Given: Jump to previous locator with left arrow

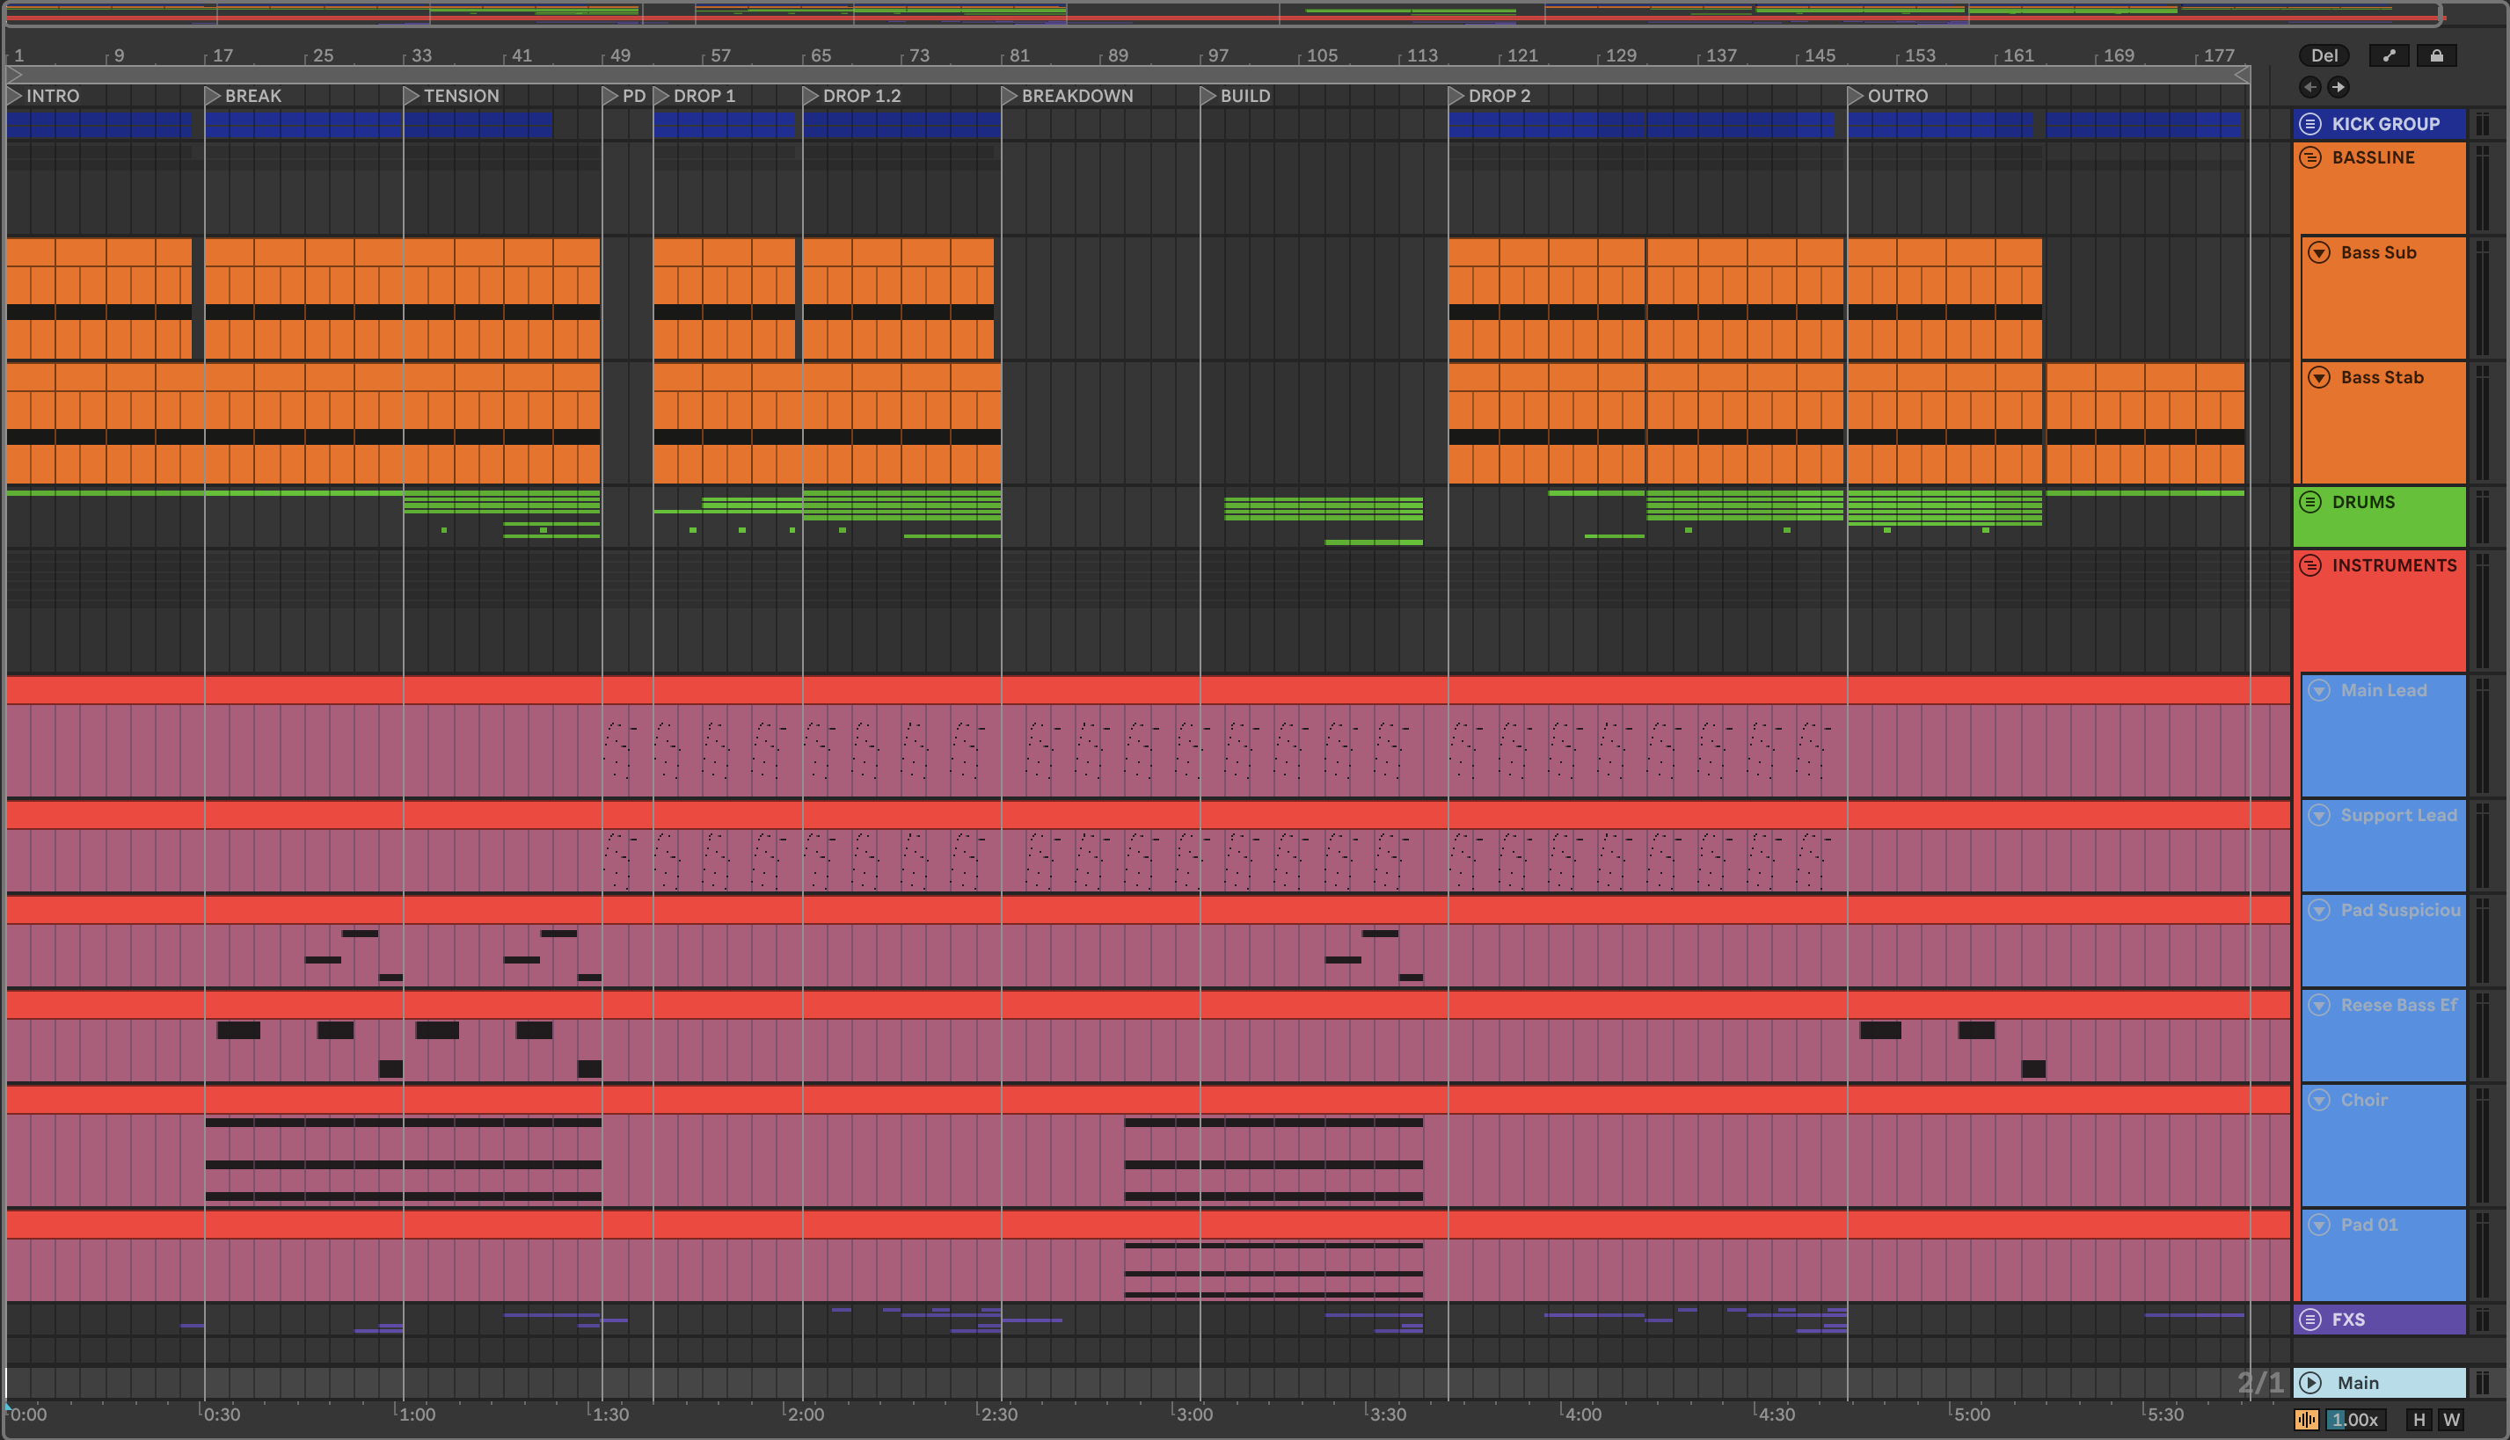Looking at the screenshot, I should pyautogui.click(x=2310, y=87).
